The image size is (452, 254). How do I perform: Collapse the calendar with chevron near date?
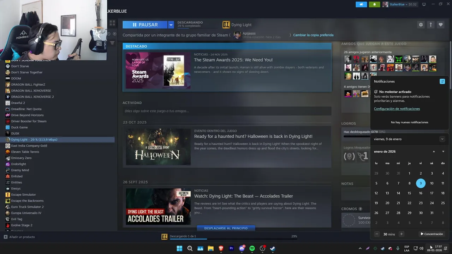click(442, 139)
